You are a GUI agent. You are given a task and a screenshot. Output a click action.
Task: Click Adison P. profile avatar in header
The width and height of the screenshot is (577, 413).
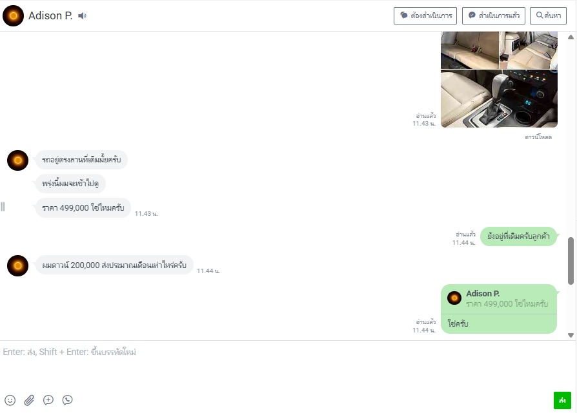[14, 16]
